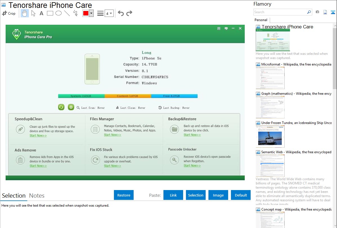Viewport: 337px width, 228px height.
Task: Start Now under Files Manager
Action: [x=113, y=135]
